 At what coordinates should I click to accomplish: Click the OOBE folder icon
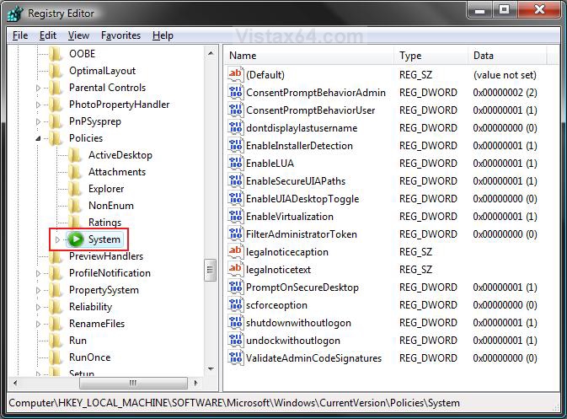tap(56, 54)
